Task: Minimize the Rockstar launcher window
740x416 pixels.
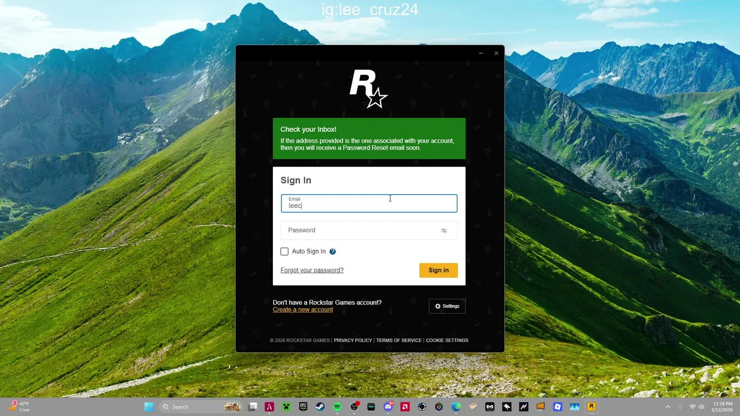Action: pyautogui.click(x=480, y=53)
